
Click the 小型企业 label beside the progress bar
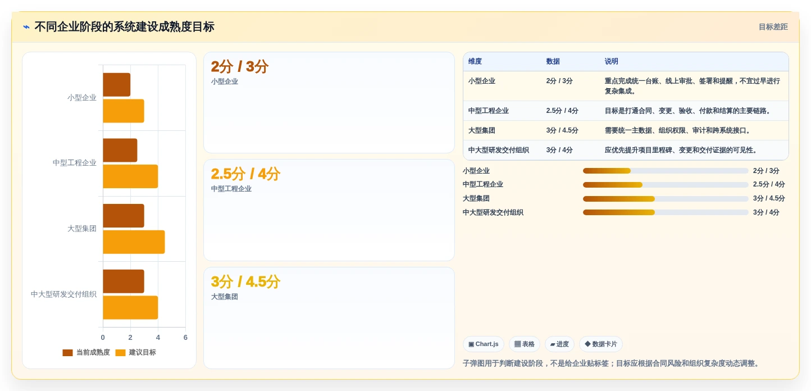pyautogui.click(x=476, y=171)
